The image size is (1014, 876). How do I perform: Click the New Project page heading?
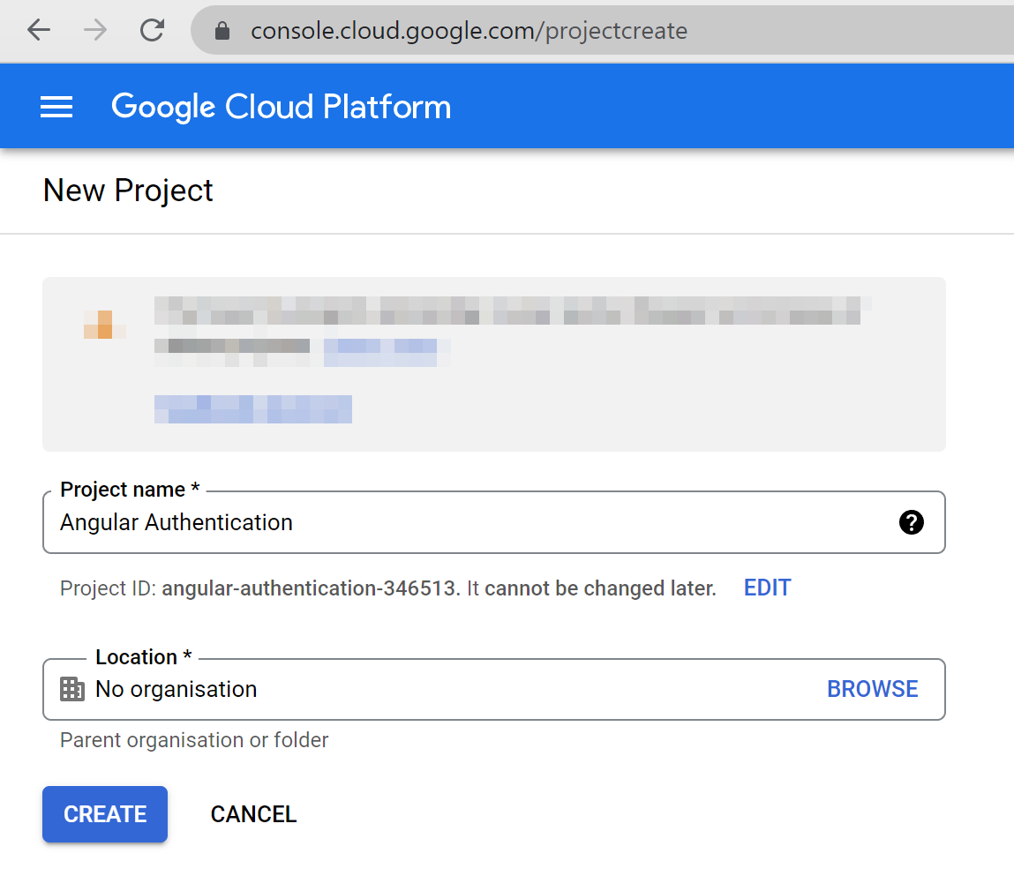128,191
